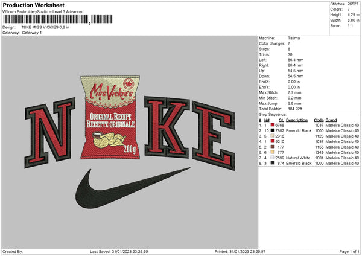Click the black swatch beside 7802 stitches
Image resolution: width=362 pixels, height=256 pixels.
click(x=272, y=130)
